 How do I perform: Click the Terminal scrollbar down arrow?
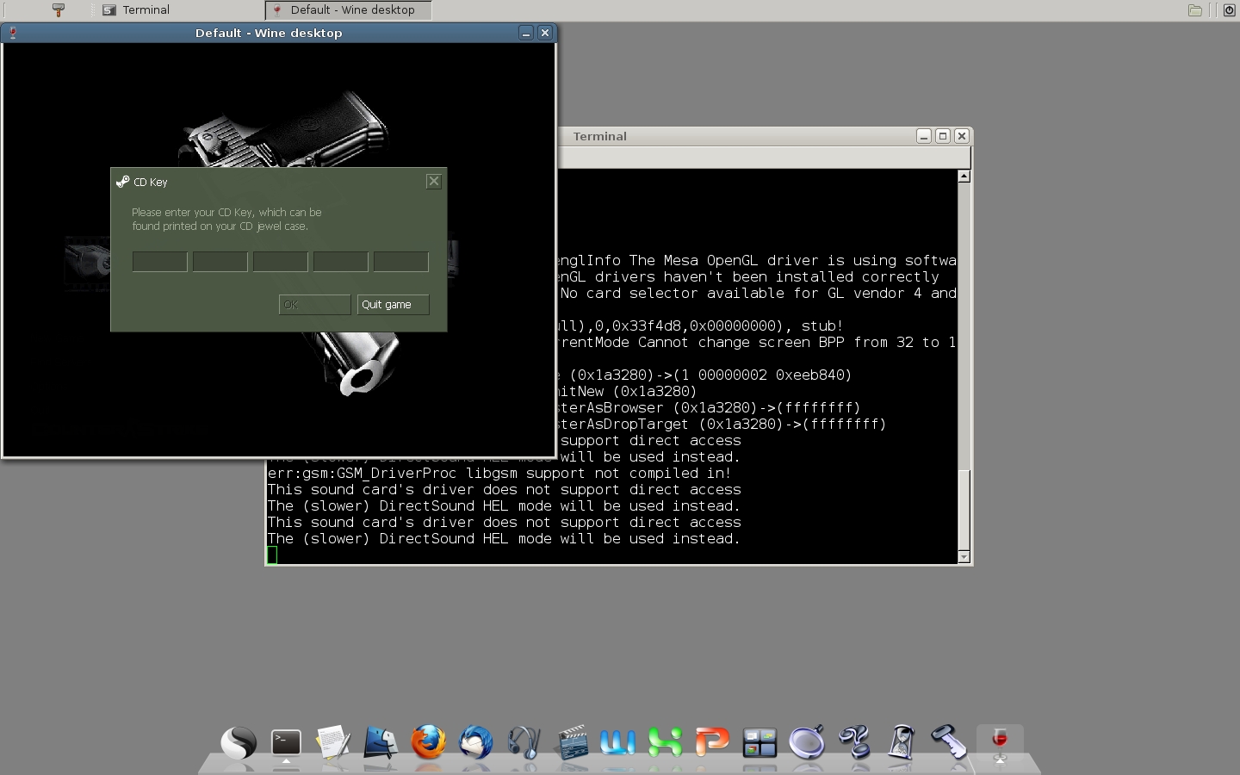pyautogui.click(x=964, y=556)
